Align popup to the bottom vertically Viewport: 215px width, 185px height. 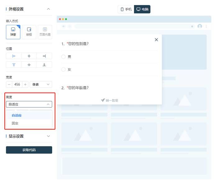pos(44,65)
